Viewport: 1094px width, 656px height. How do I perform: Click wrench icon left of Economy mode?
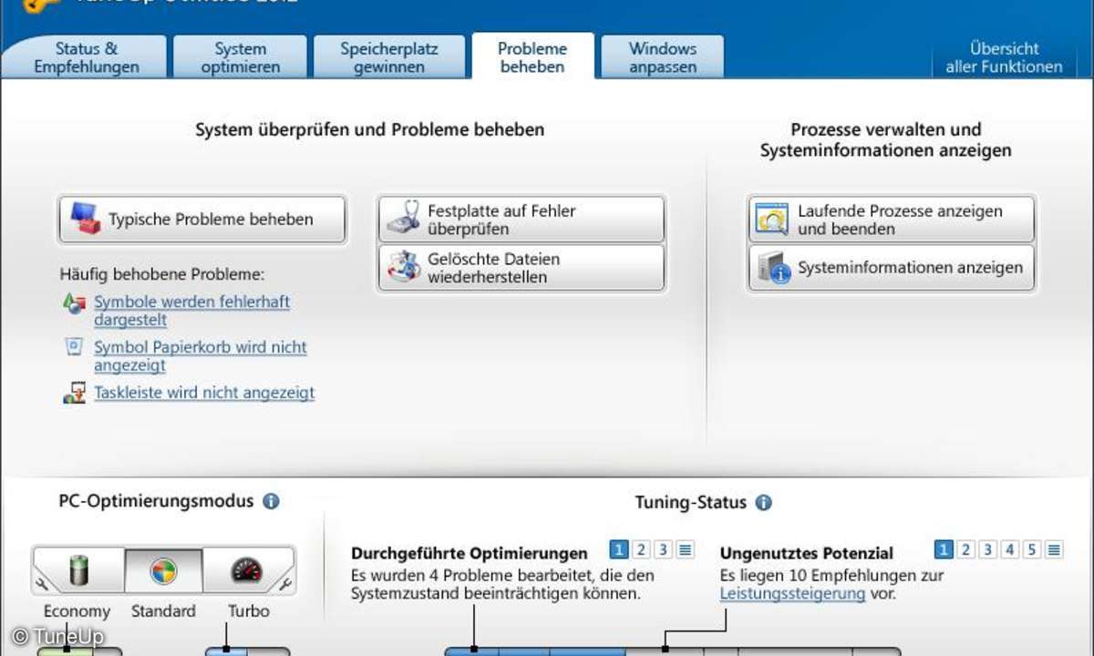point(42,583)
